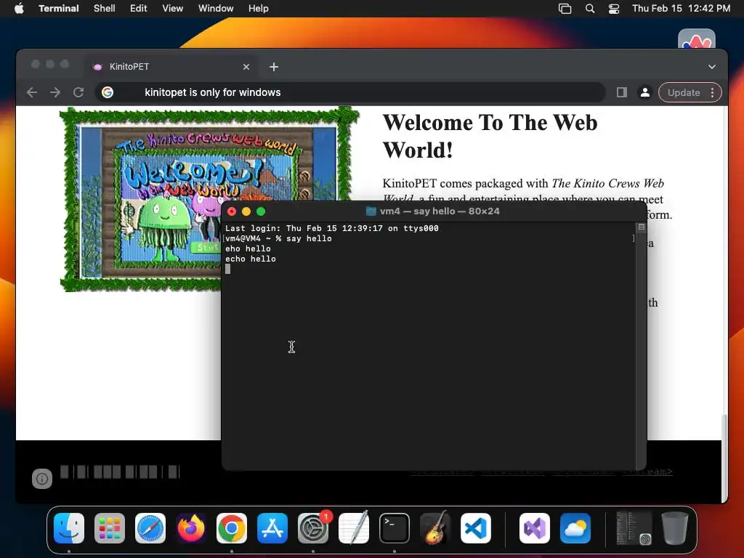Screen dimensions: 744x558
Task: Click the address bar with kinitopet text
Action: click(x=350, y=92)
